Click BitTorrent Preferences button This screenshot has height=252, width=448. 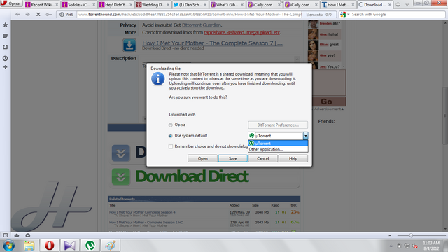click(x=278, y=125)
